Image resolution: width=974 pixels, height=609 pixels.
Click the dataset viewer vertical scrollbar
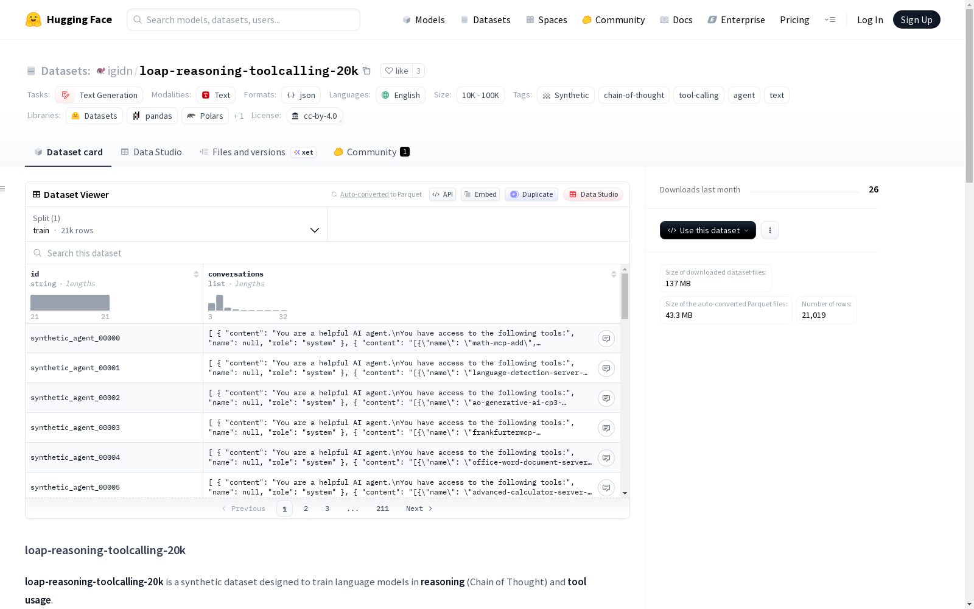(625, 296)
